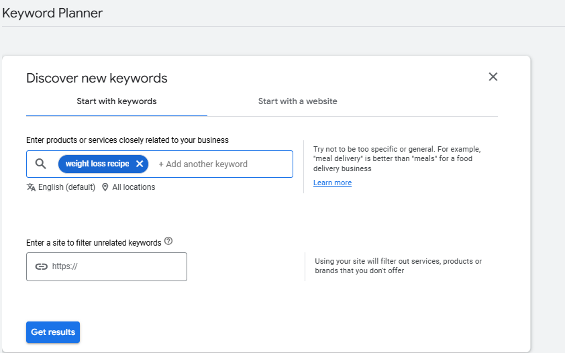The width and height of the screenshot is (565, 353).
Task: Click the Enter products or services label
Action: click(127, 140)
